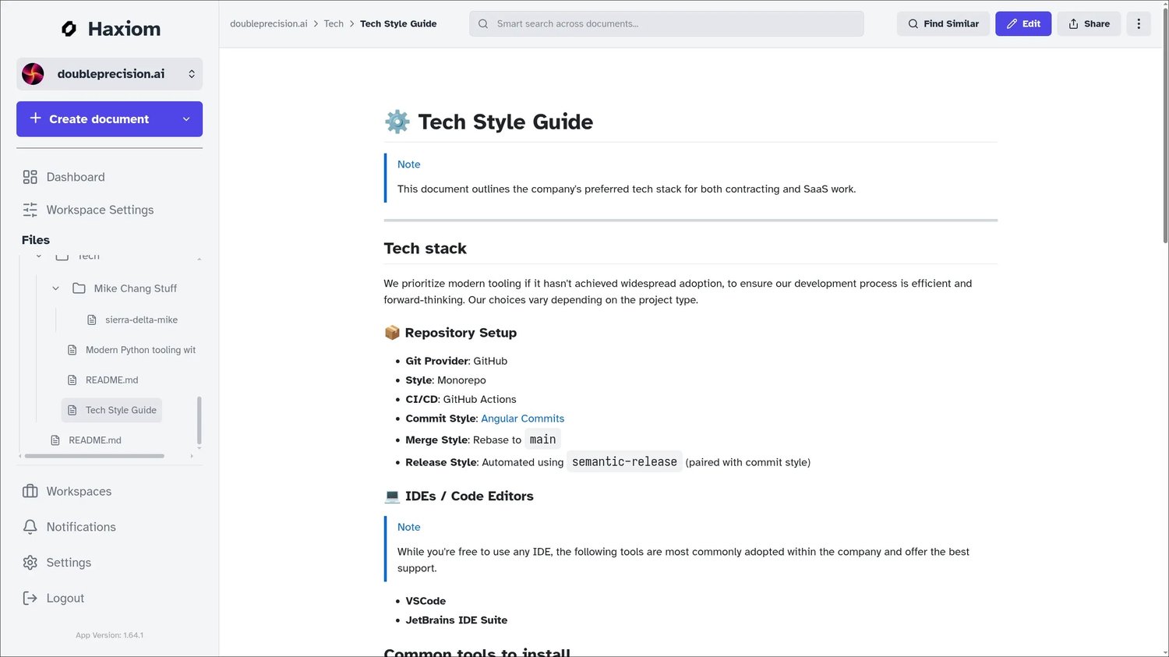
Task: Open sierra-delta-mike file in tree
Action: point(141,320)
